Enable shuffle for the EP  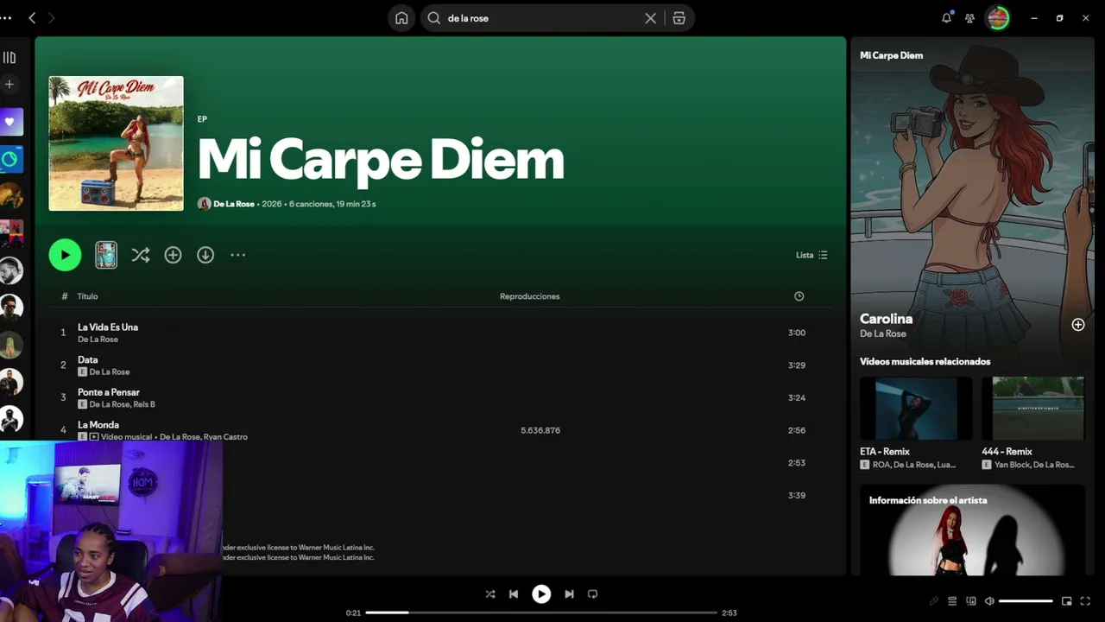(141, 255)
